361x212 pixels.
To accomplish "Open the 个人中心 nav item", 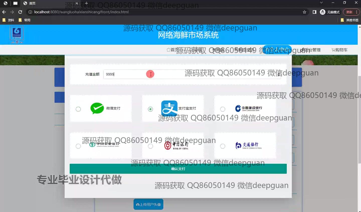I will (277, 50).
